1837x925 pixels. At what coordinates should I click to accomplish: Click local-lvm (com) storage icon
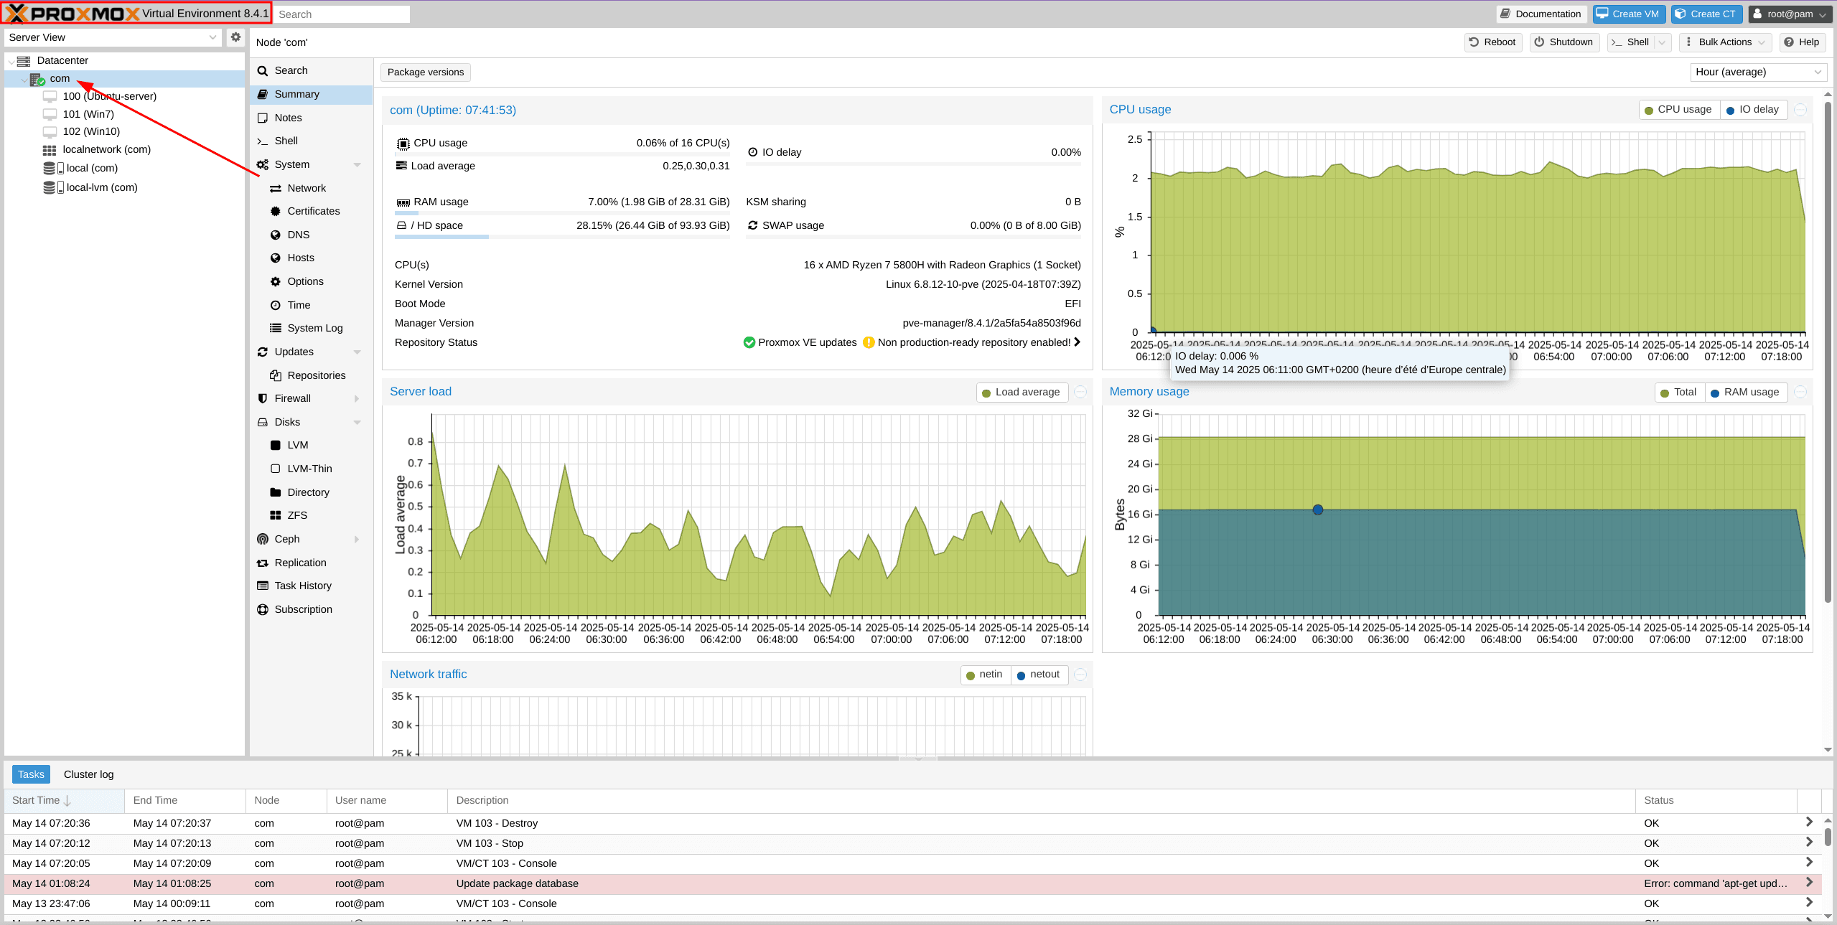pos(53,187)
